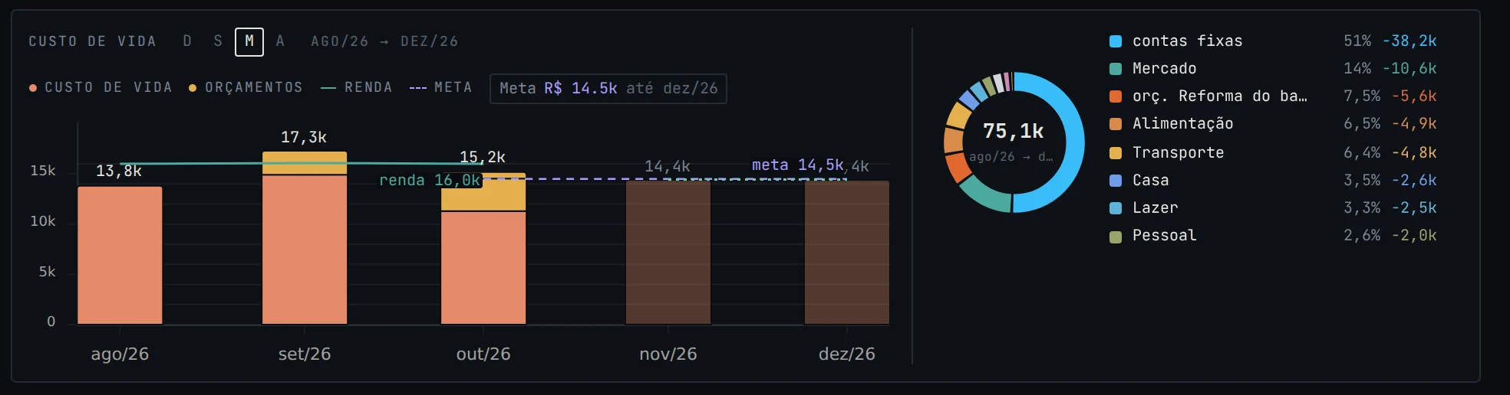Viewport: 1510px width, 395px height.
Task: Click the Lazer color swatch
Action: pyautogui.click(x=1116, y=208)
